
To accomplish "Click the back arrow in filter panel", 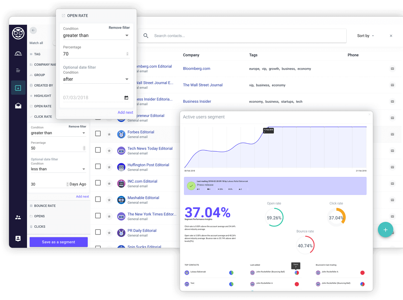I will (33, 30).
